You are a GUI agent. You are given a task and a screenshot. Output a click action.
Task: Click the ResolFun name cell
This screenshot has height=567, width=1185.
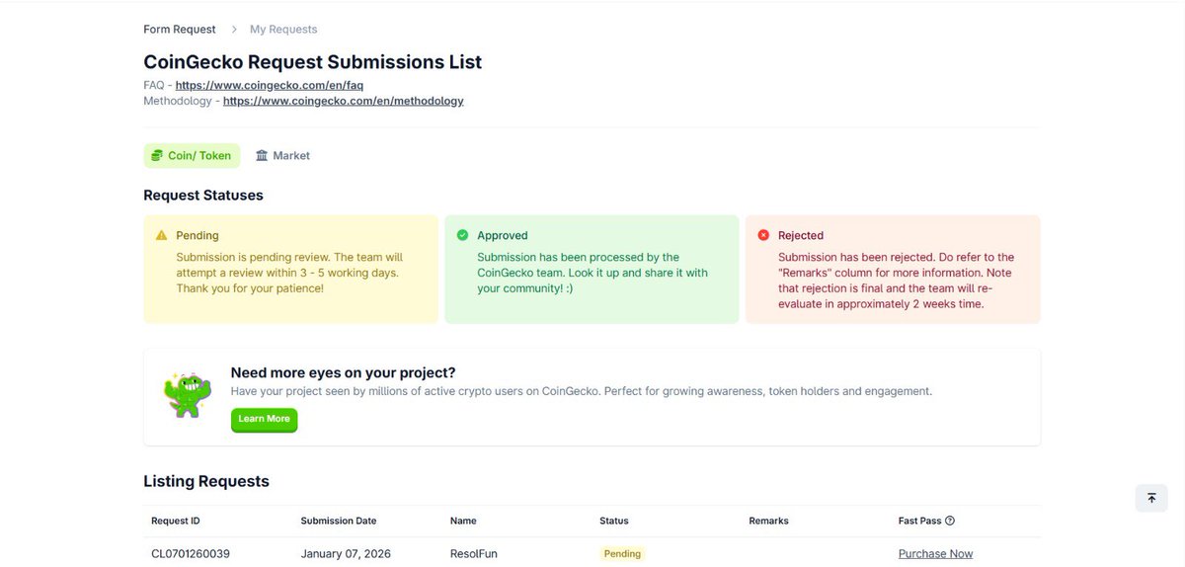(x=474, y=553)
